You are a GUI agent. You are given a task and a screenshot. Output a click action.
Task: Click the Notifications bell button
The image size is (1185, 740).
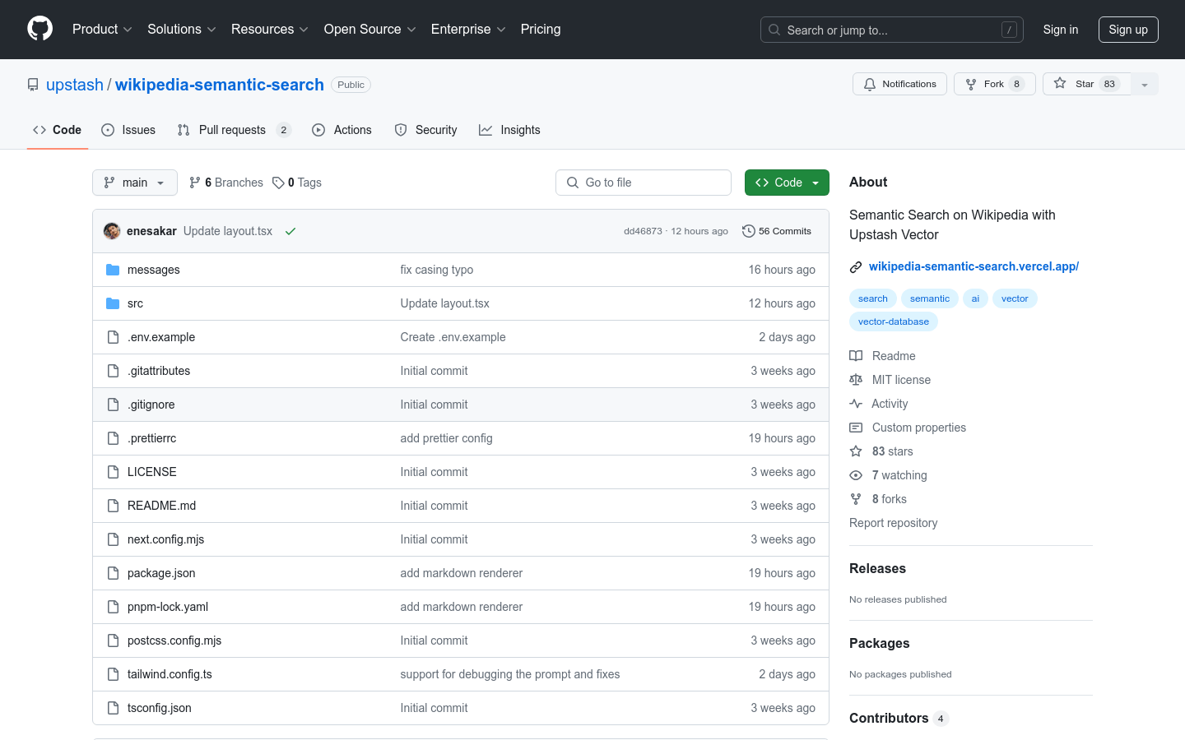[899, 84]
